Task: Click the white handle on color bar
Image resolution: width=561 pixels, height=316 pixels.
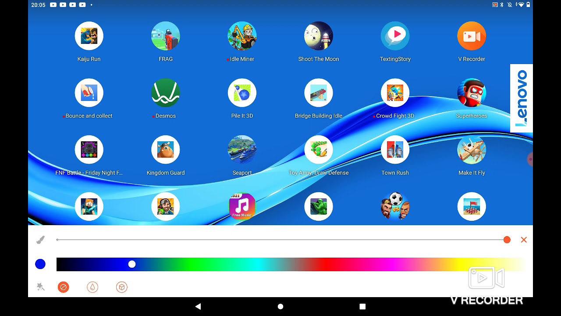Action: pyautogui.click(x=132, y=264)
